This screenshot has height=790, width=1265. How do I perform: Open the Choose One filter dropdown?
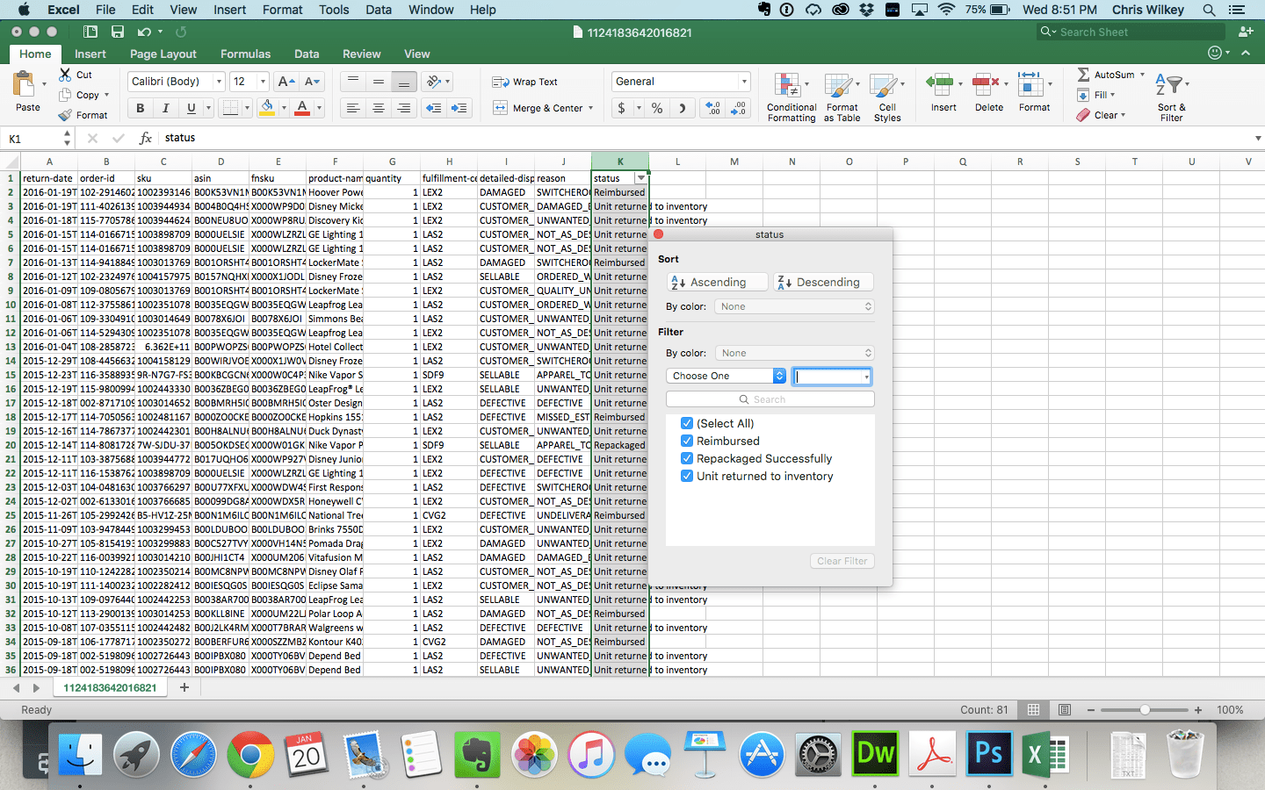point(726,376)
